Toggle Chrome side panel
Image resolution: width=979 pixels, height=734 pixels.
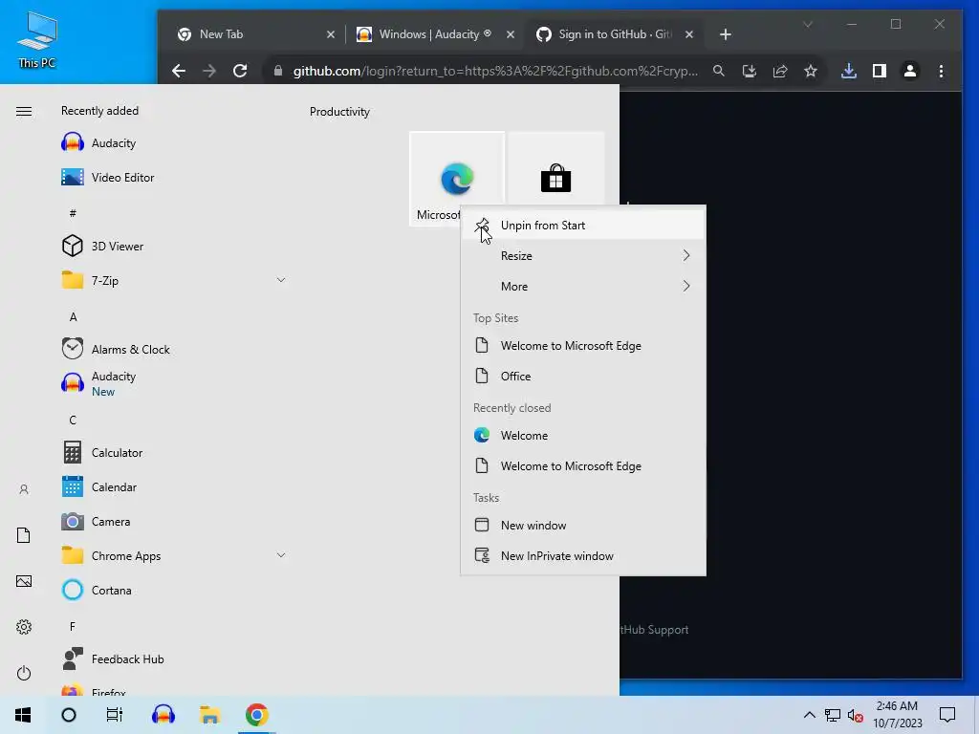[x=880, y=71]
